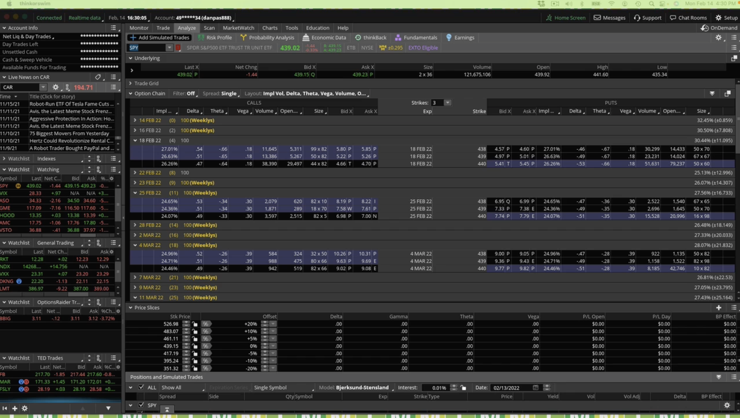Viewport: 740px width, 418px height.
Task: Open the MarketWatch tab
Action: (x=238, y=28)
